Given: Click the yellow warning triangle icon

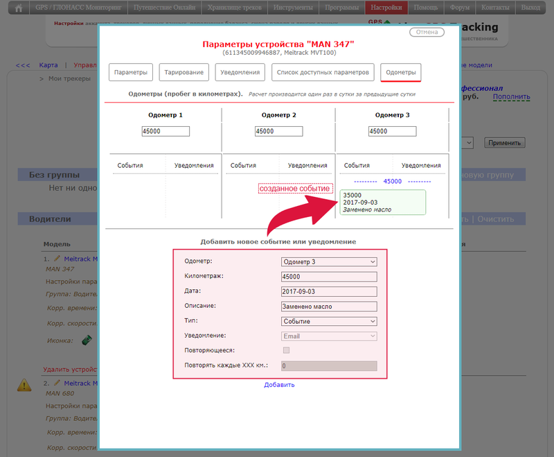Looking at the screenshot, I should (24, 384).
